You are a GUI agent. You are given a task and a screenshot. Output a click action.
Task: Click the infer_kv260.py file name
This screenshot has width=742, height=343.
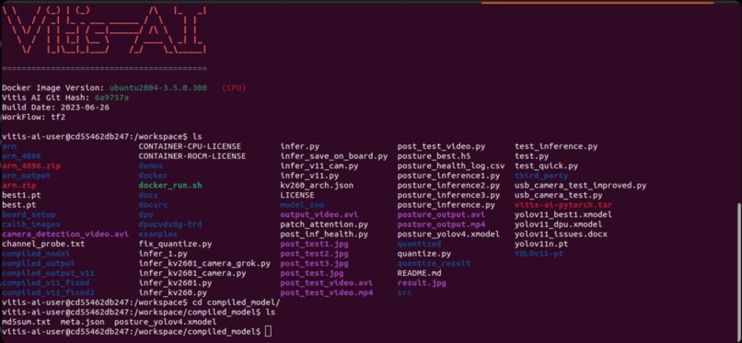click(173, 292)
